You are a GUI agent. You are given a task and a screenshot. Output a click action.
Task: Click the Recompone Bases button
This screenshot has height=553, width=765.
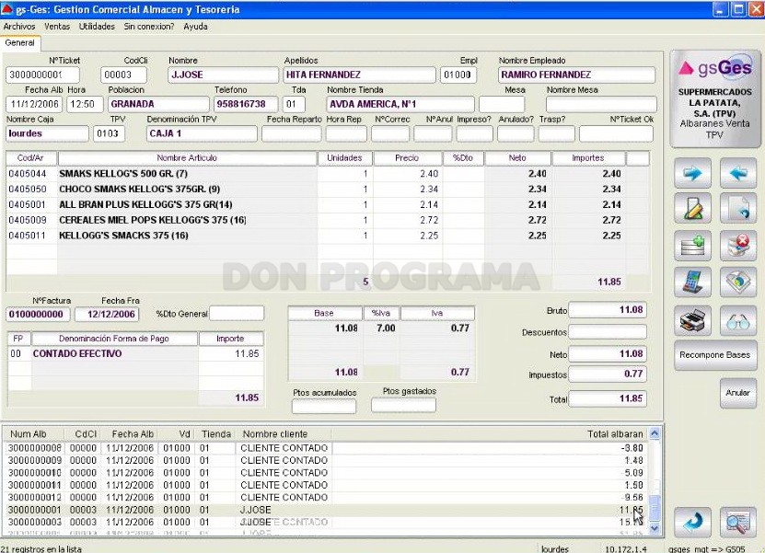click(714, 355)
